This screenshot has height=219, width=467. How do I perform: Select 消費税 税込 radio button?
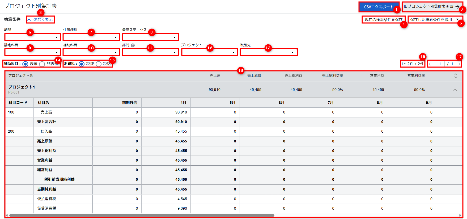(99, 64)
